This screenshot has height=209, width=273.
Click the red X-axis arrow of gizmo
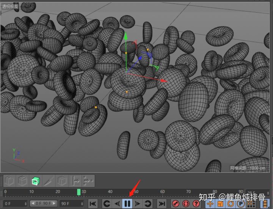tap(163, 80)
